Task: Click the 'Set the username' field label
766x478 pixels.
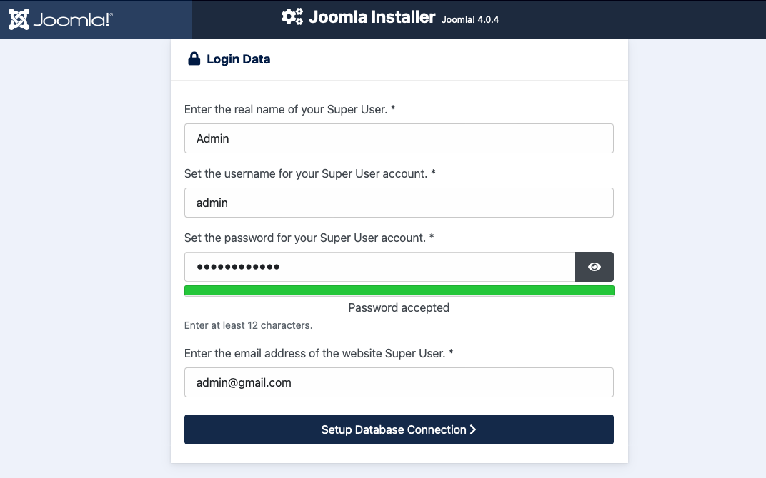Action: (x=309, y=173)
